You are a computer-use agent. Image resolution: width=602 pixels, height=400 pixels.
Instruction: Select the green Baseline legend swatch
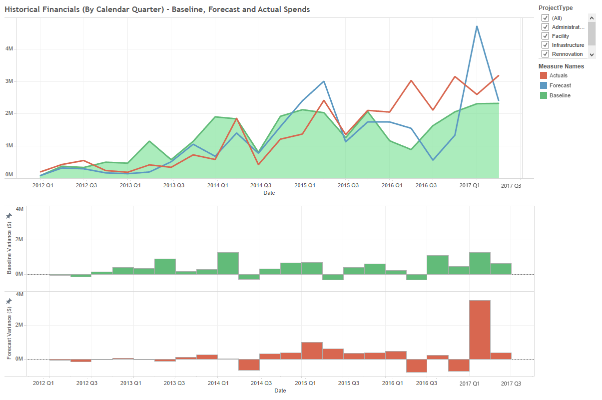(x=544, y=95)
